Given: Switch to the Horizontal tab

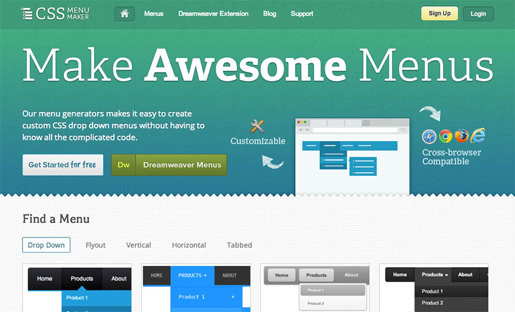Looking at the screenshot, I should (x=189, y=245).
